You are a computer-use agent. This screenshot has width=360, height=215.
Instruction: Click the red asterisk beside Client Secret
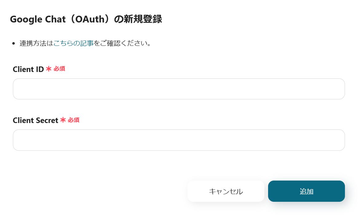pos(63,120)
